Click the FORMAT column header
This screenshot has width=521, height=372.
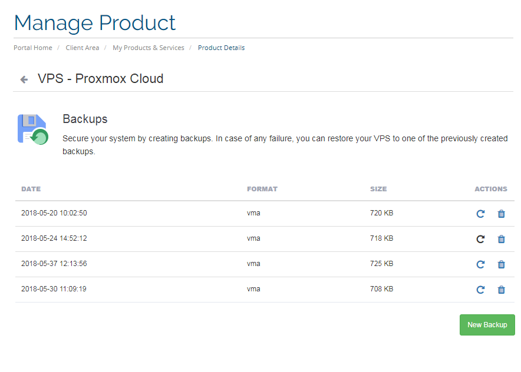(x=262, y=189)
